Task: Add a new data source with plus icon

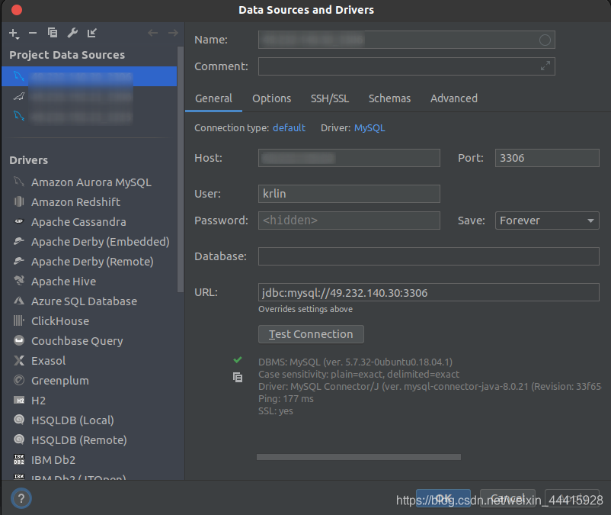Action: [x=14, y=34]
